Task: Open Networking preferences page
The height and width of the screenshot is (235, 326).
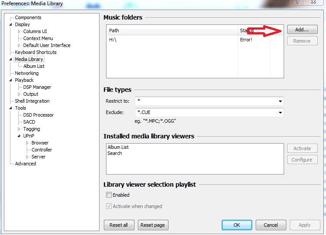Action: (x=27, y=73)
